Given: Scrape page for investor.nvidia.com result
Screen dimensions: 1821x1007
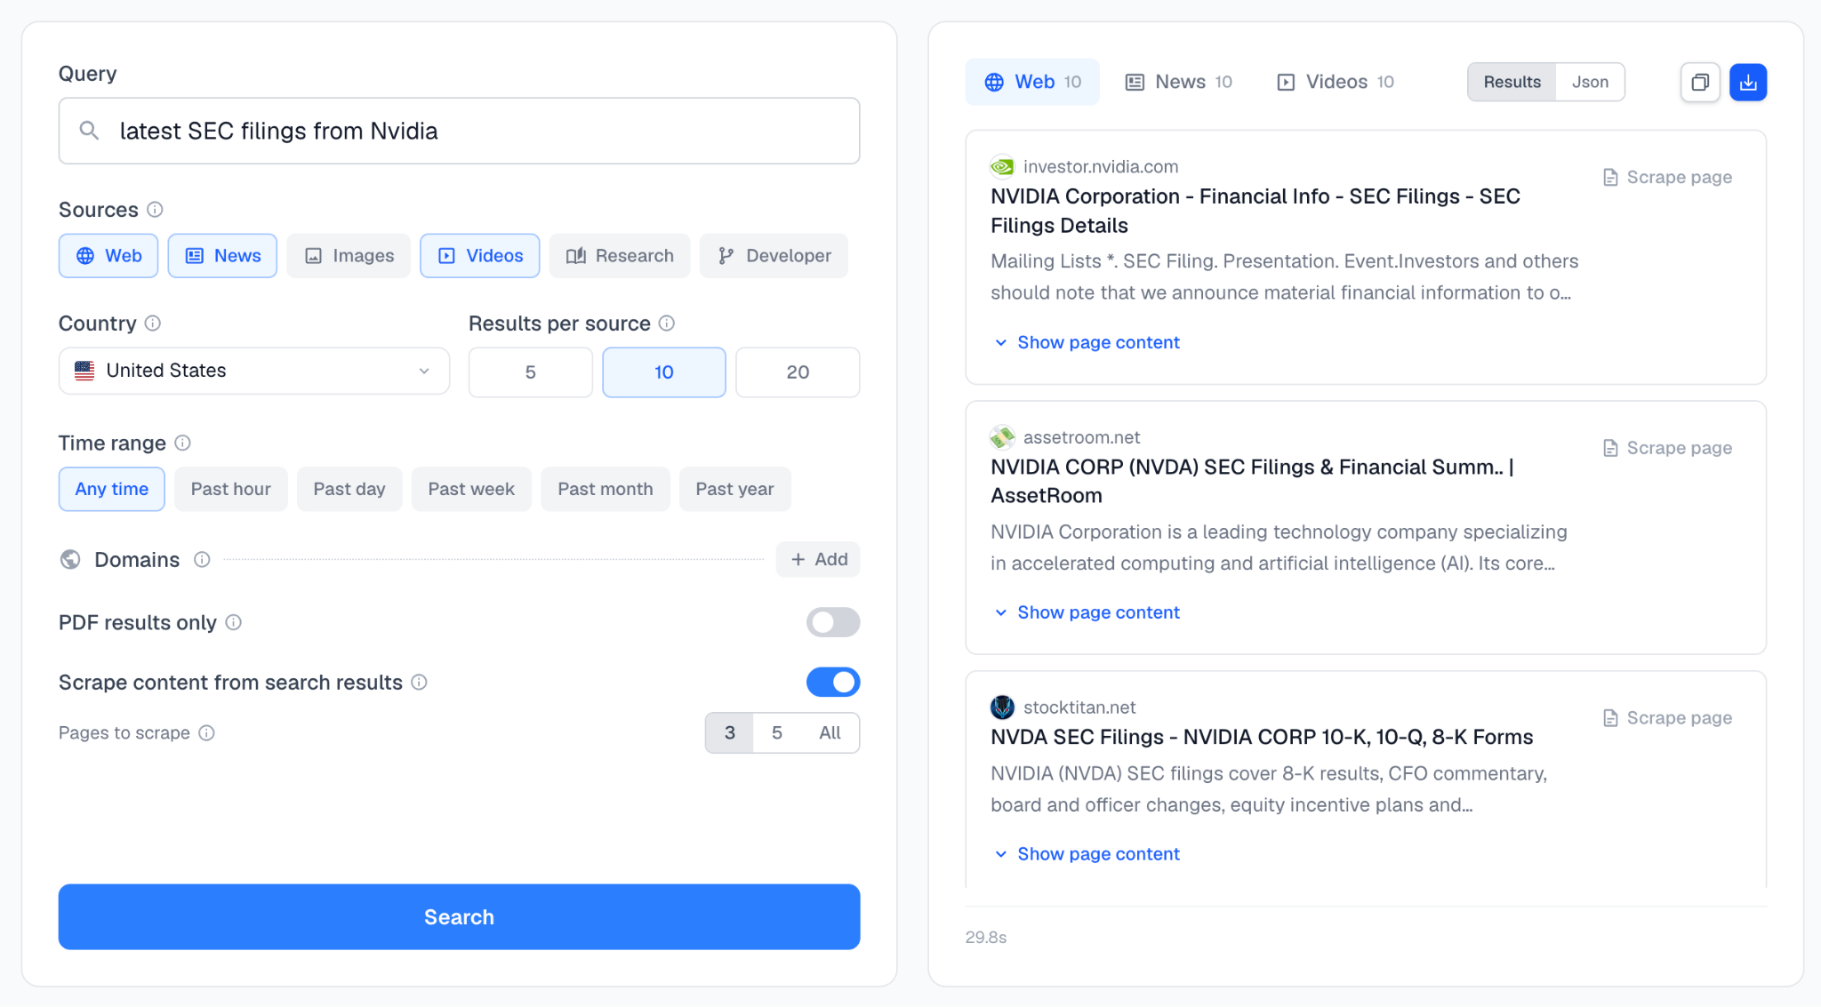Looking at the screenshot, I should click(1667, 177).
